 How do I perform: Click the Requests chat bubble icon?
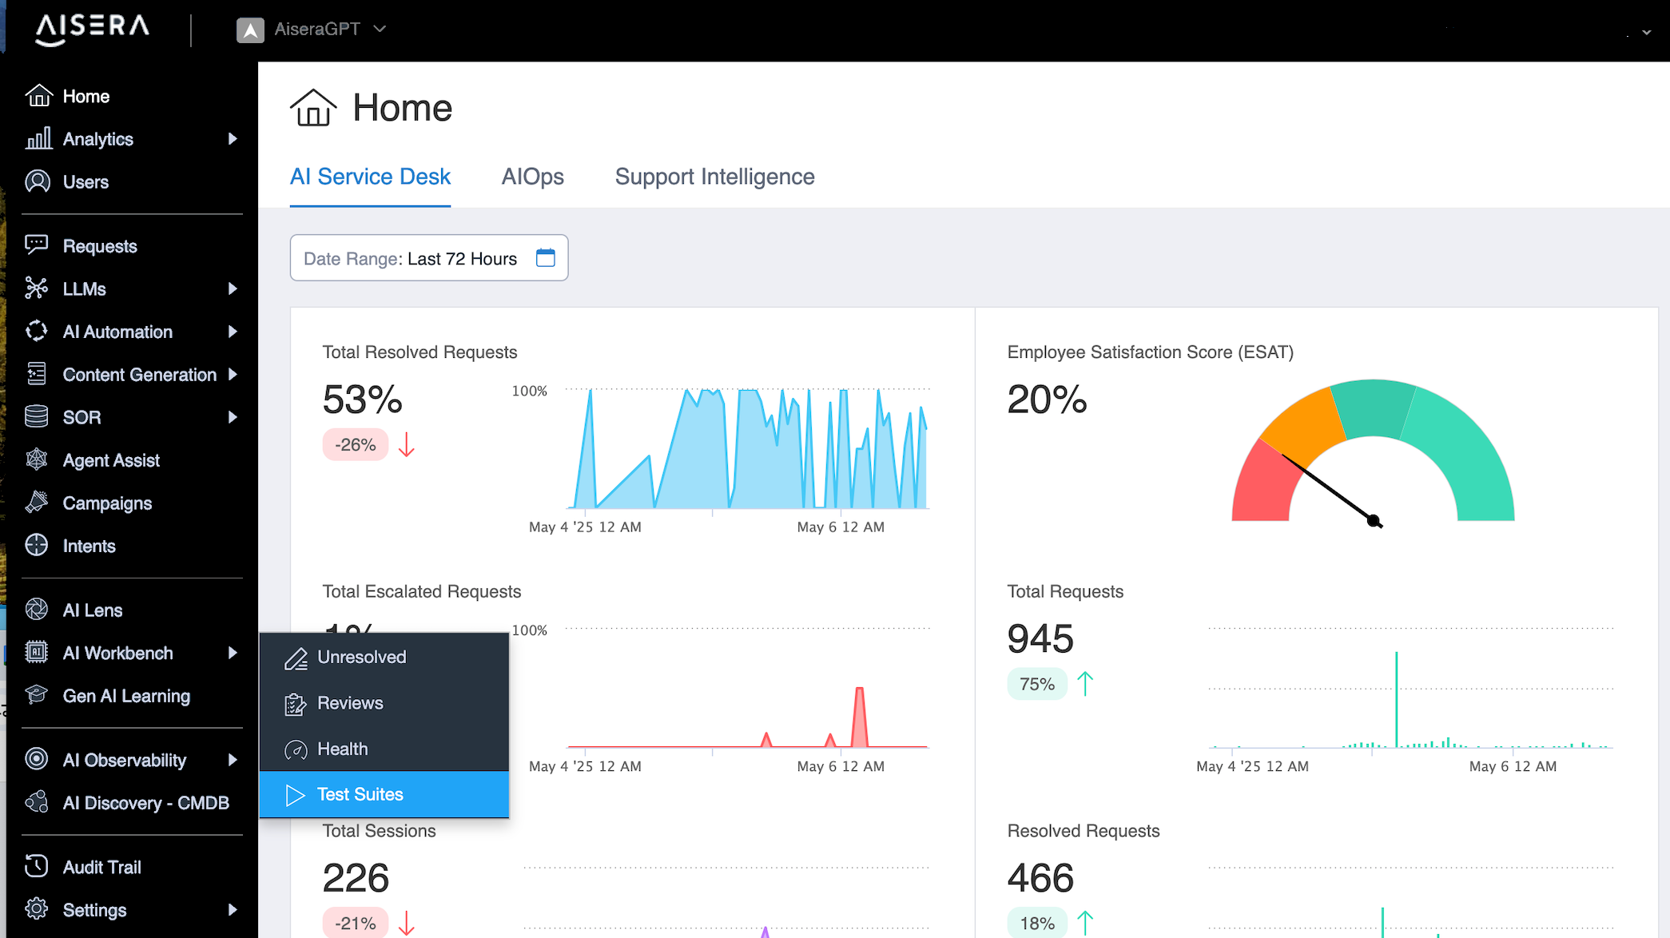click(x=37, y=245)
